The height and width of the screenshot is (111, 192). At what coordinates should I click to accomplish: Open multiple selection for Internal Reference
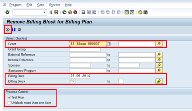159,60
